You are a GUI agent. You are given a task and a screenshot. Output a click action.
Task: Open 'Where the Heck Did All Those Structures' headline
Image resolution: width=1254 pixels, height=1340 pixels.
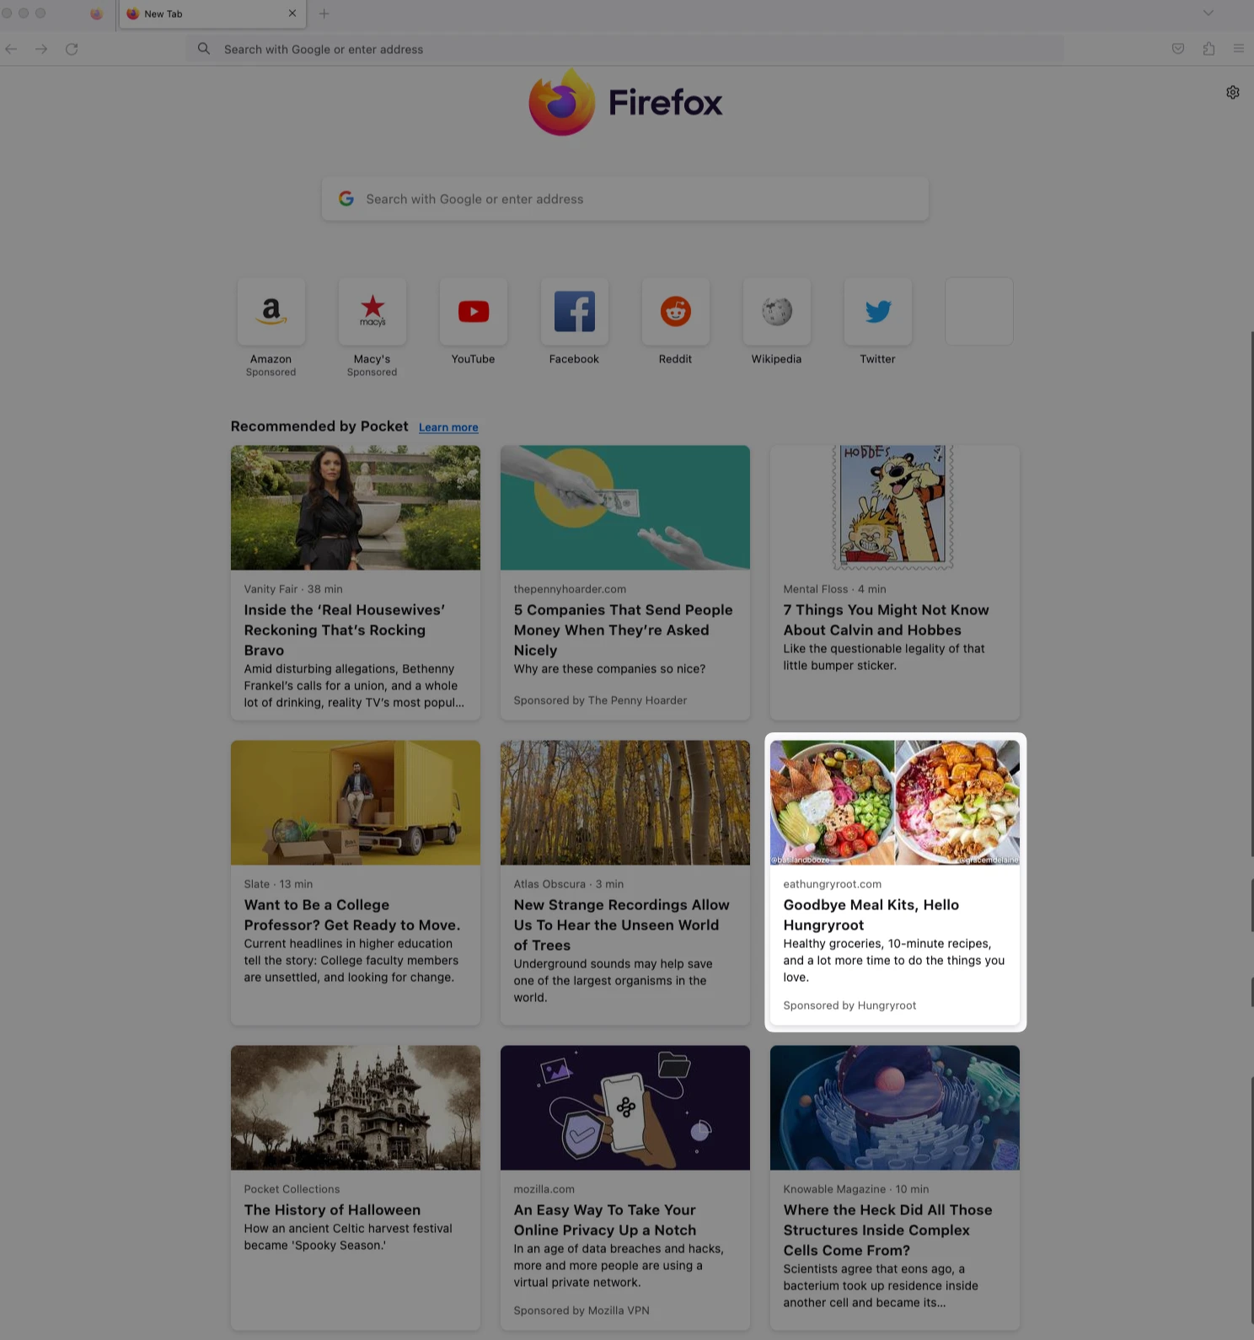click(888, 1230)
